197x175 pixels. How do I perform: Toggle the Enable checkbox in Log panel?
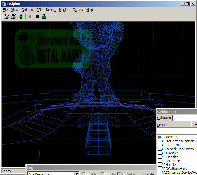83,174
